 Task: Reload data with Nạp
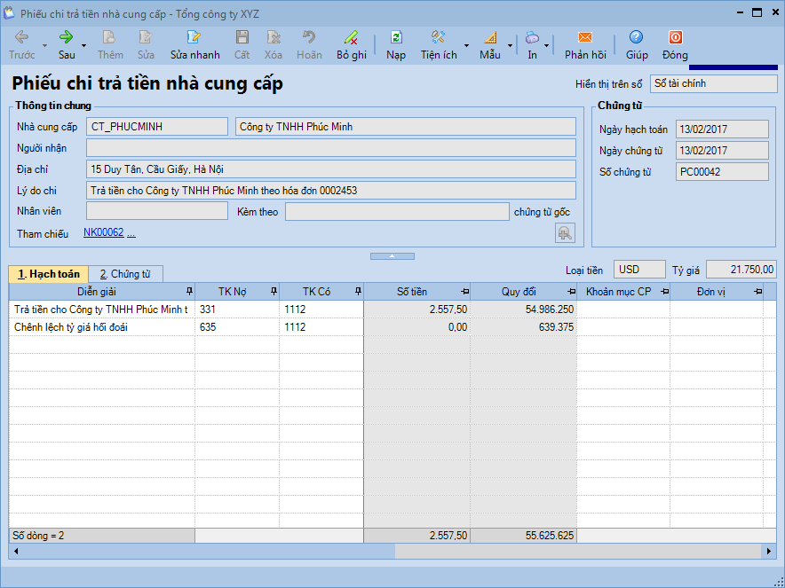click(395, 45)
